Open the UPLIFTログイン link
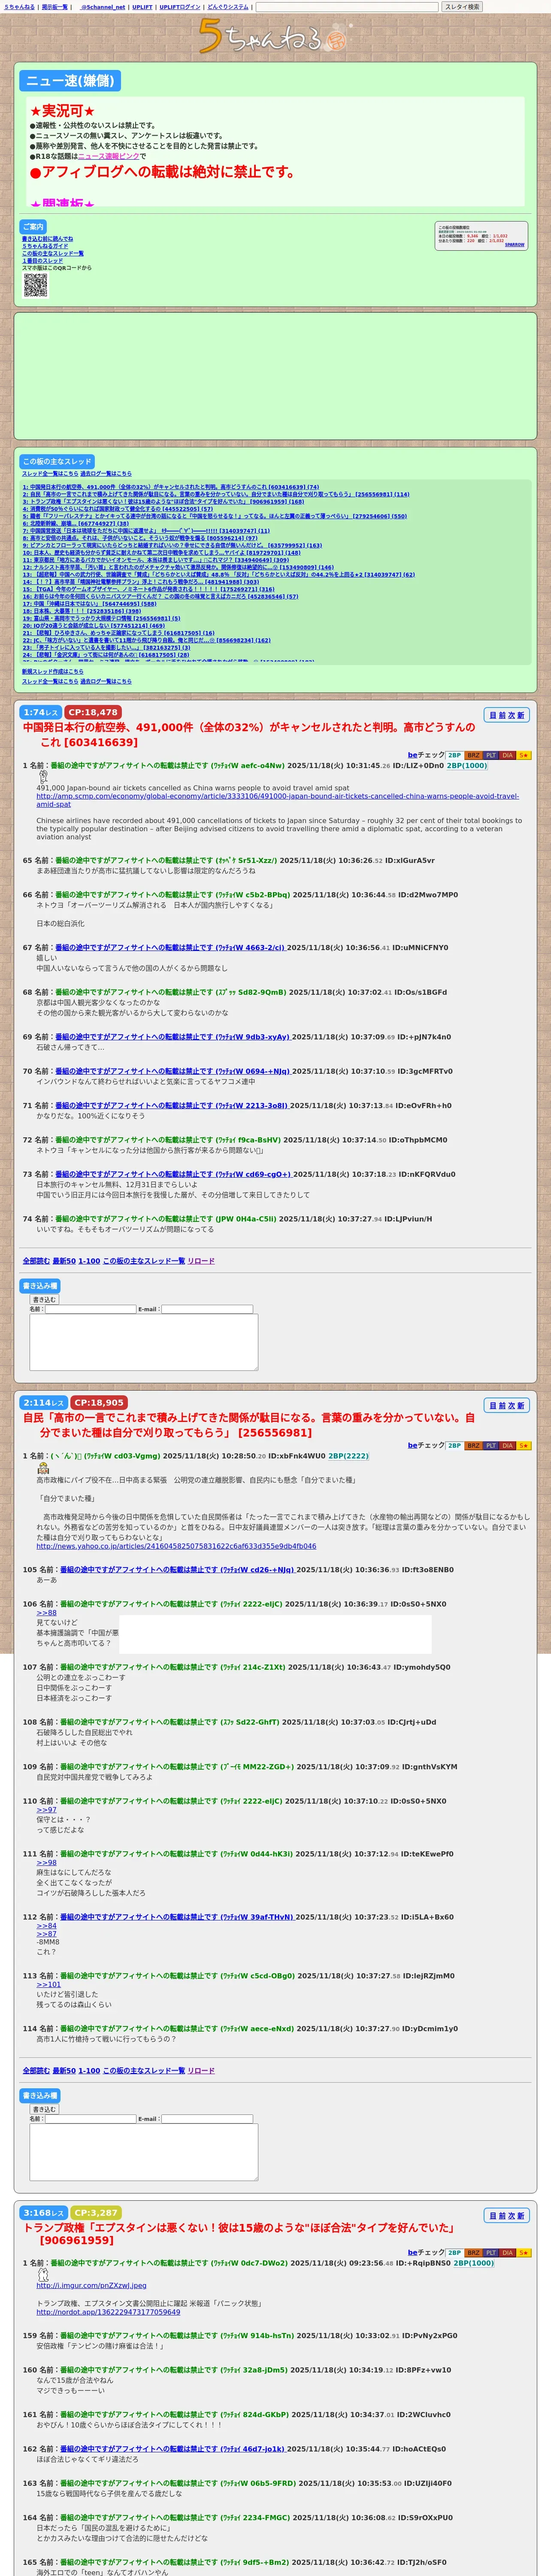The height and width of the screenshot is (2576, 551). click(x=180, y=7)
